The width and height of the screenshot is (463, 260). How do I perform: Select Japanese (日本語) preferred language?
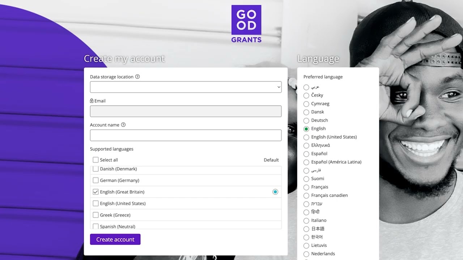tap(306, 229)
